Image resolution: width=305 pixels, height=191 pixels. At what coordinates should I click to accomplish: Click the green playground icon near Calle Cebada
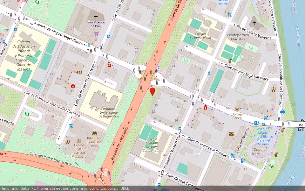(27, 114)
